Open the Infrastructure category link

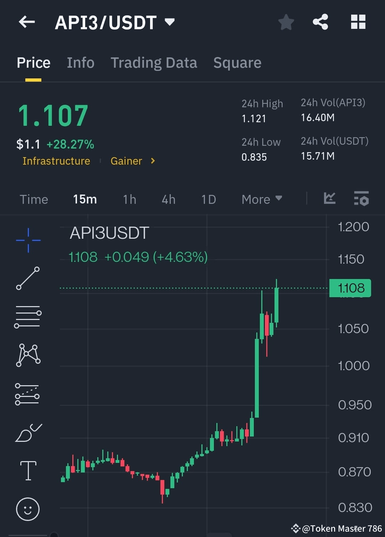coord(56,161)
